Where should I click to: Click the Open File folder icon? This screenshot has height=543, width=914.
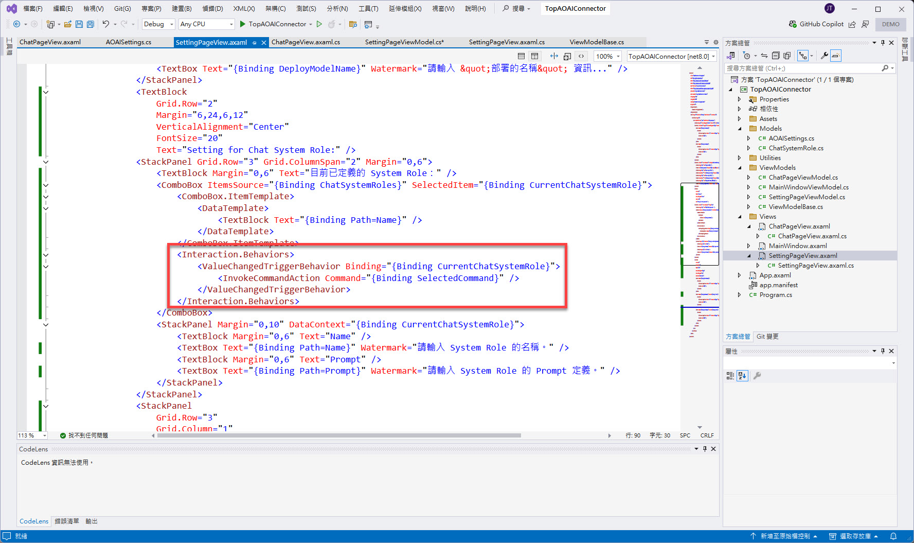pyautogui.click(x=68, y=24)
